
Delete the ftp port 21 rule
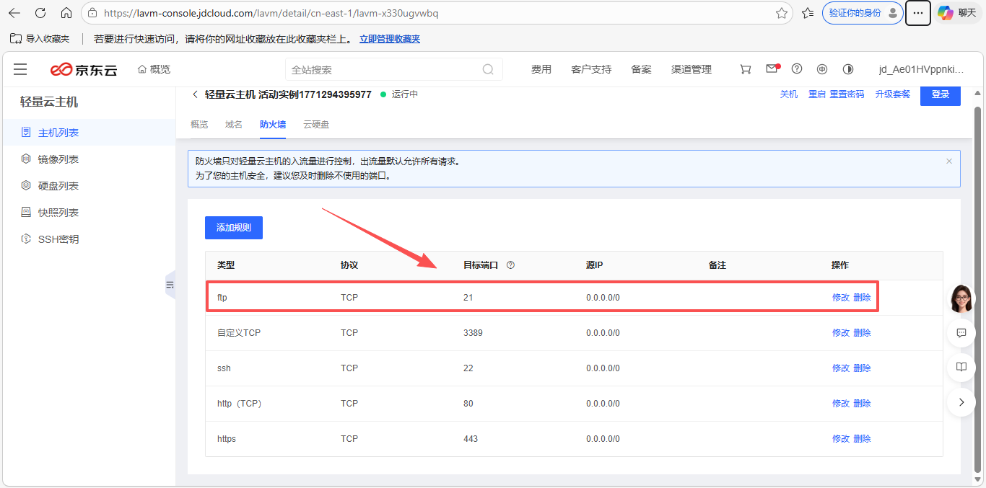pyautogui.click(x=862, y=298)
